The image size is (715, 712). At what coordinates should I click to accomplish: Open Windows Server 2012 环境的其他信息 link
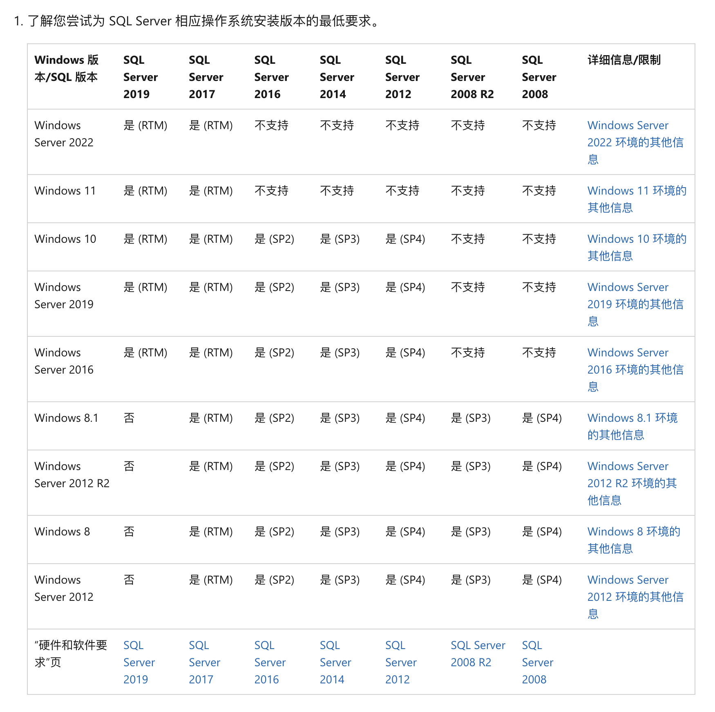[635, 597]
